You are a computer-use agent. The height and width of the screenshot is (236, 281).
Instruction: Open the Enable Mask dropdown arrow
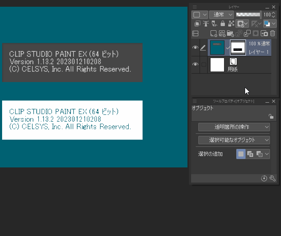point(246,24)
